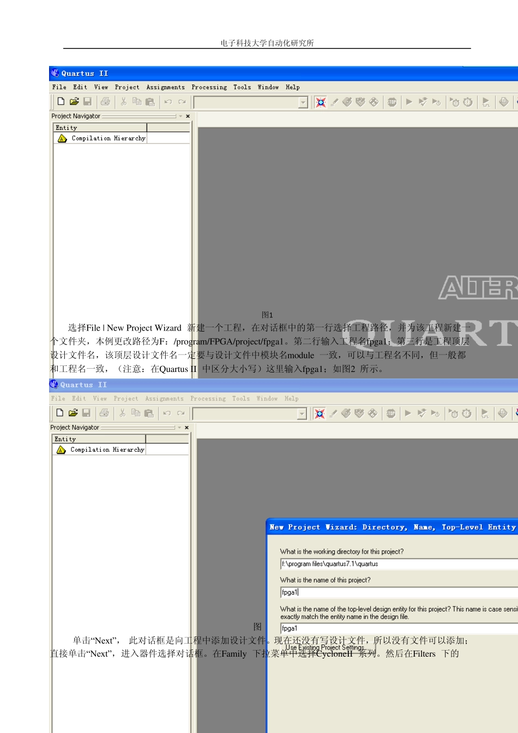Click New file icon in upper Quartus window
This screenshot has width=518, height=733.
point(61,101)
